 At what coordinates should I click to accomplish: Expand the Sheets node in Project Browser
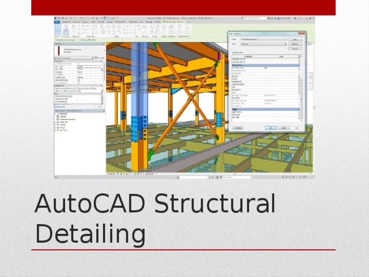pos(55,122)
